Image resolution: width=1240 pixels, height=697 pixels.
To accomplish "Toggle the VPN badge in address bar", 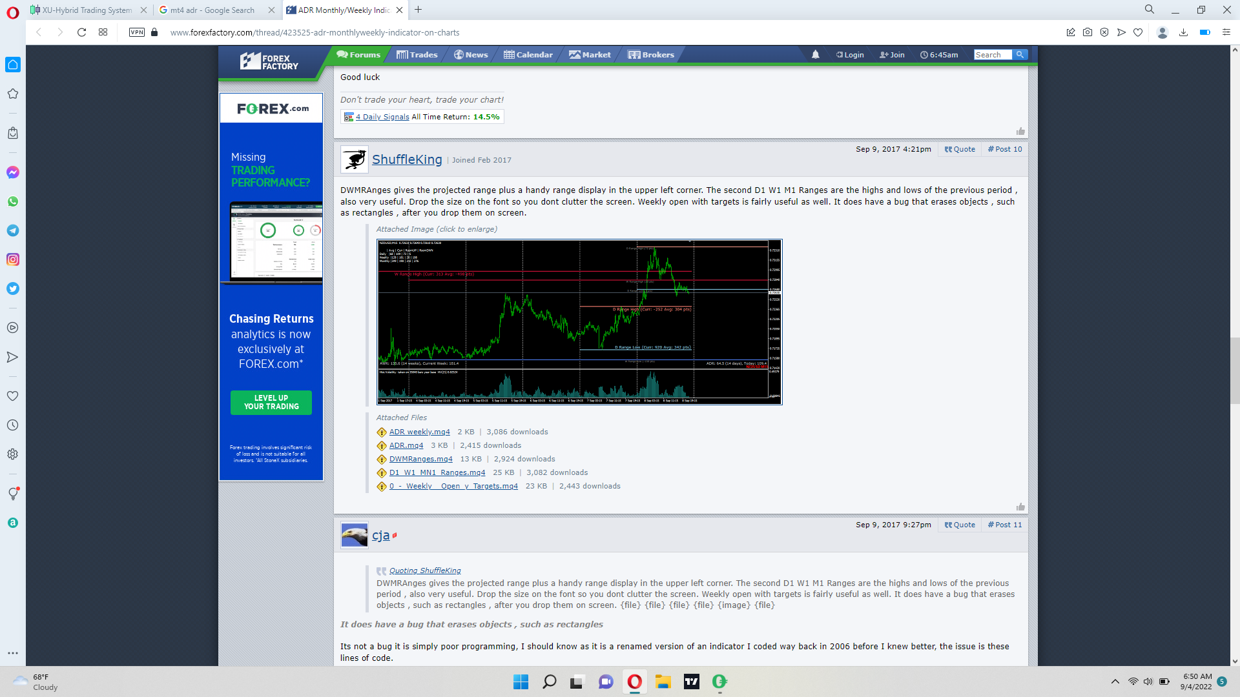I will (x=136, y=32).
